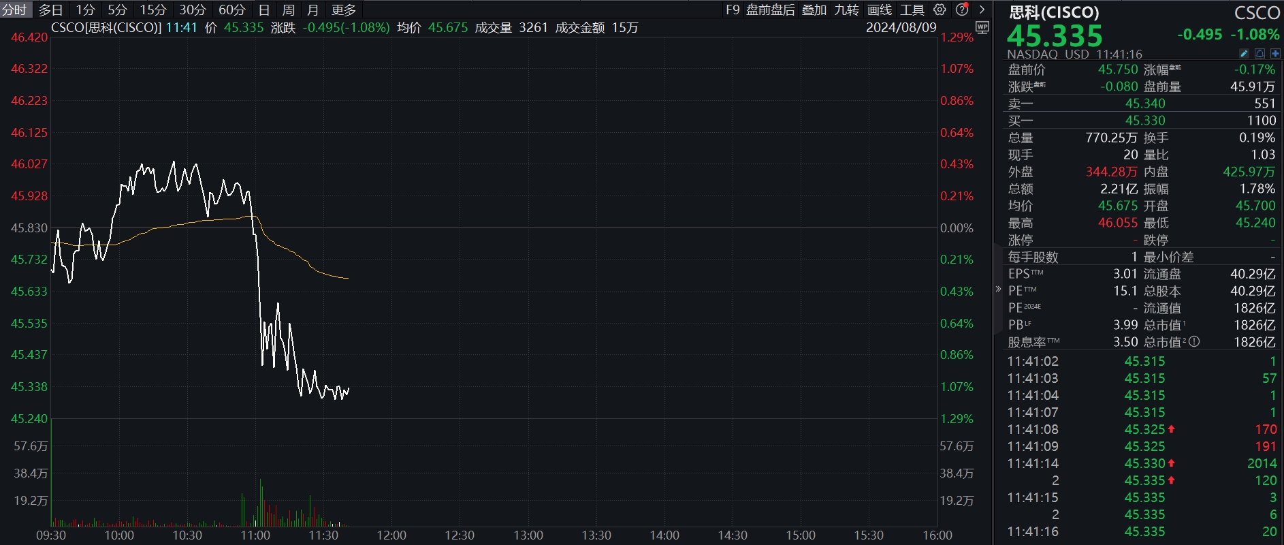Click the EPS value 3.01
1284x545 pixels.
pyautogui.click(x=1125, y=274)
